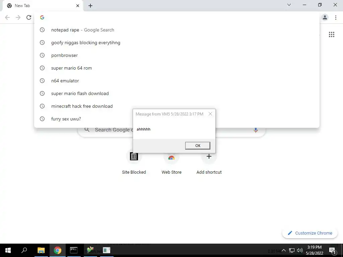
Task: Show hidden system tray icons
Action: (x=284, y=250)
